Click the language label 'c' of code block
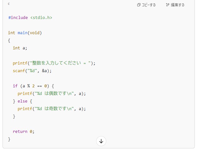 click(9, 4)
